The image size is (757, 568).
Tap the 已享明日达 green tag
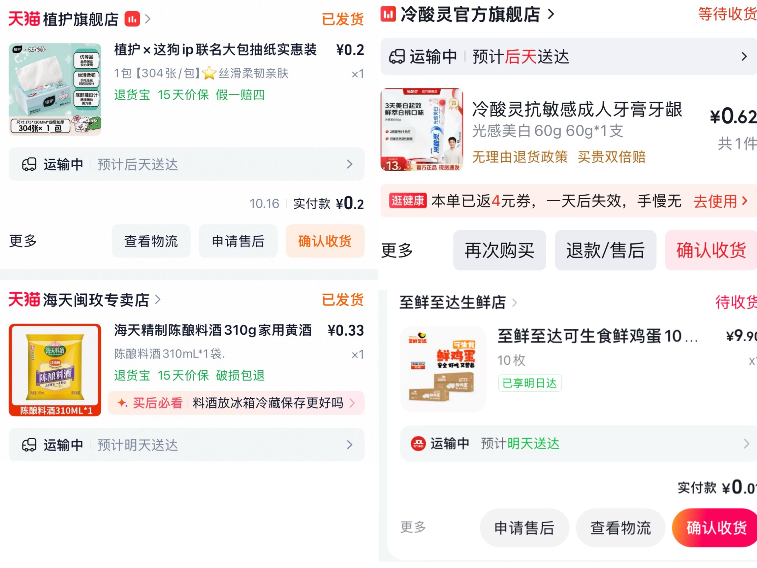pyautogui.click(x=530, y=383)
